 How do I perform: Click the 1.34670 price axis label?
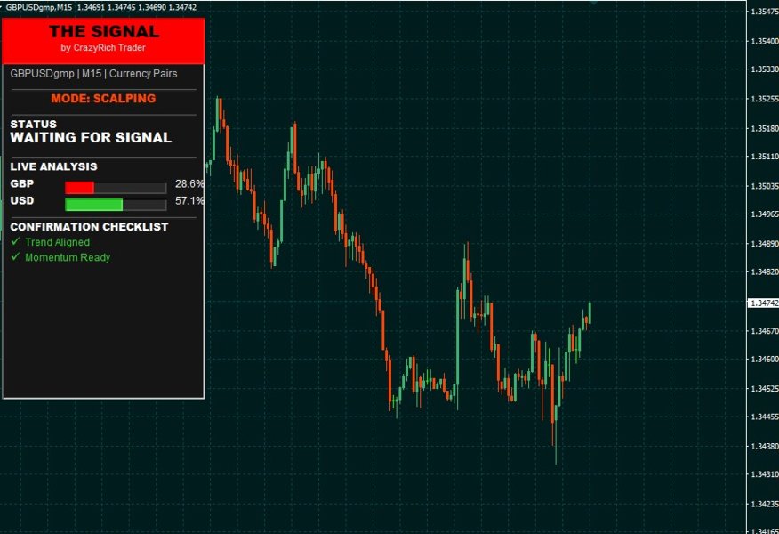765,331
